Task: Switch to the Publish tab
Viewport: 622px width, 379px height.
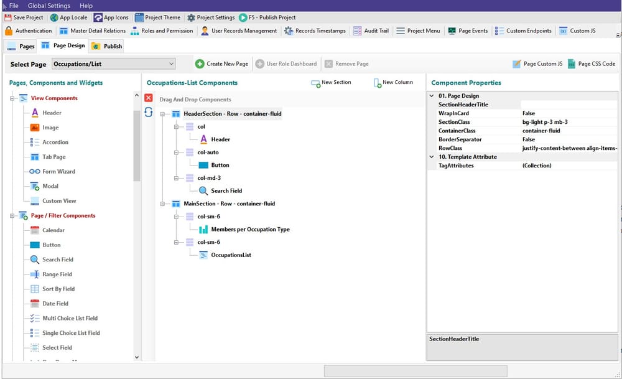Action: coord(106,45)
